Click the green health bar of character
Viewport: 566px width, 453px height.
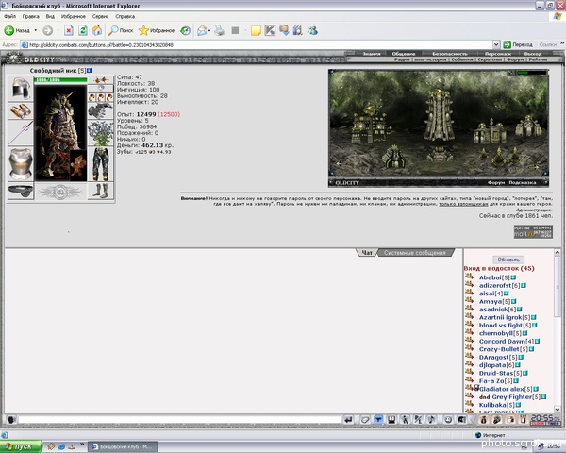pyautogui.click(x=60, y=80)
